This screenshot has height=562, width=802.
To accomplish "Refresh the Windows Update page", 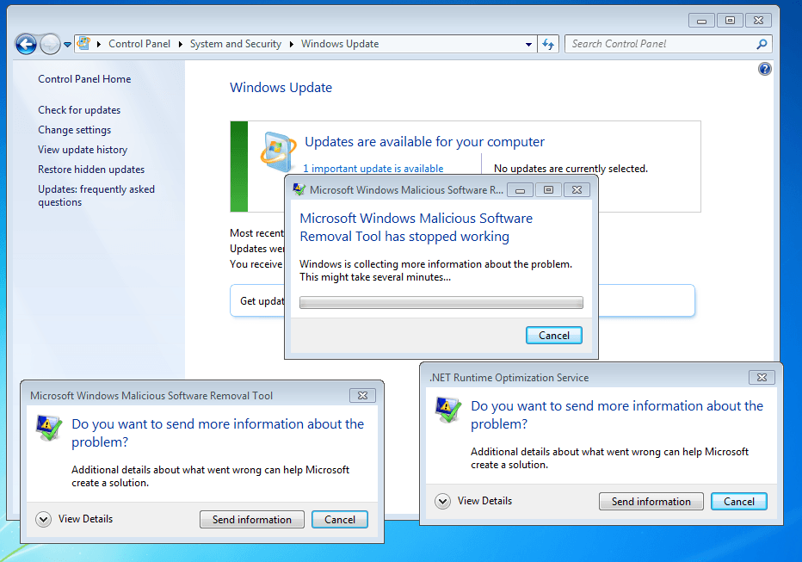I will tap(548, 44).
